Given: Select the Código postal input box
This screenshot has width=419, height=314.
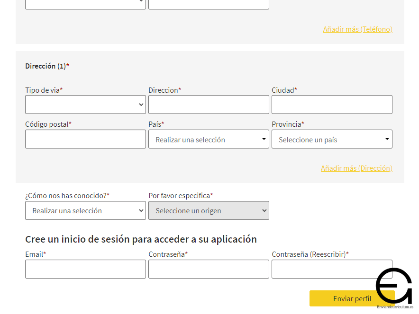Looking at the screenshot, I should click(x=85, y=140).
